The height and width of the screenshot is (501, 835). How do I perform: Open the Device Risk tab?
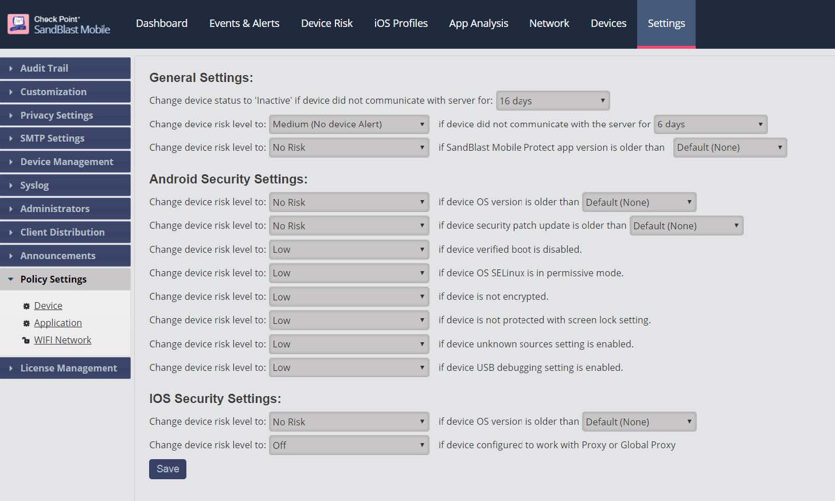tap(327, 24)
